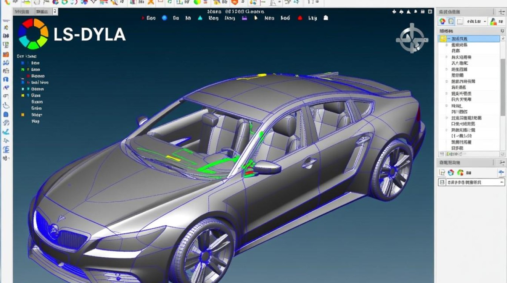Click the orange square icon in left toolbar

tap(6, 54)
